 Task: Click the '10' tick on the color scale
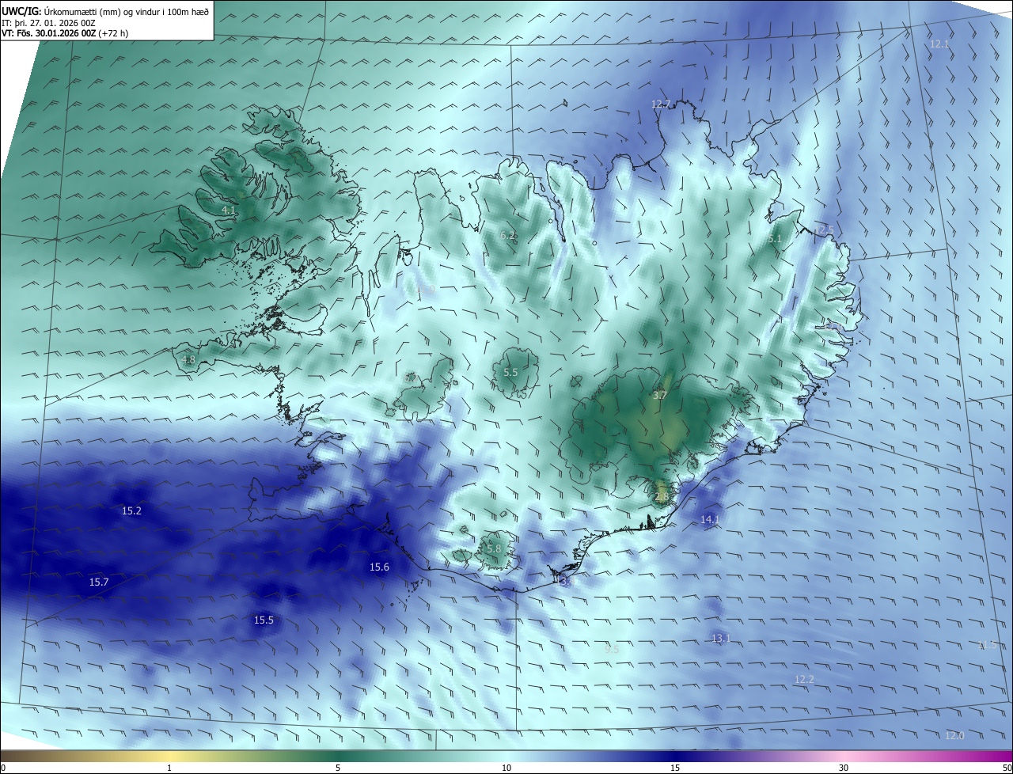[506, 768]
